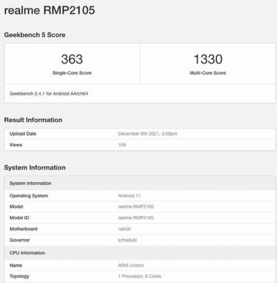Select the 'realme RMP2105' value in Model ID row
Viewport: 277px width, 283px height.
pos(136,218)
